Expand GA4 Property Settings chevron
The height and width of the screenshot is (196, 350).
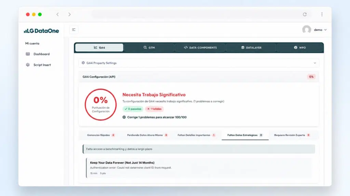coord(315,63)
